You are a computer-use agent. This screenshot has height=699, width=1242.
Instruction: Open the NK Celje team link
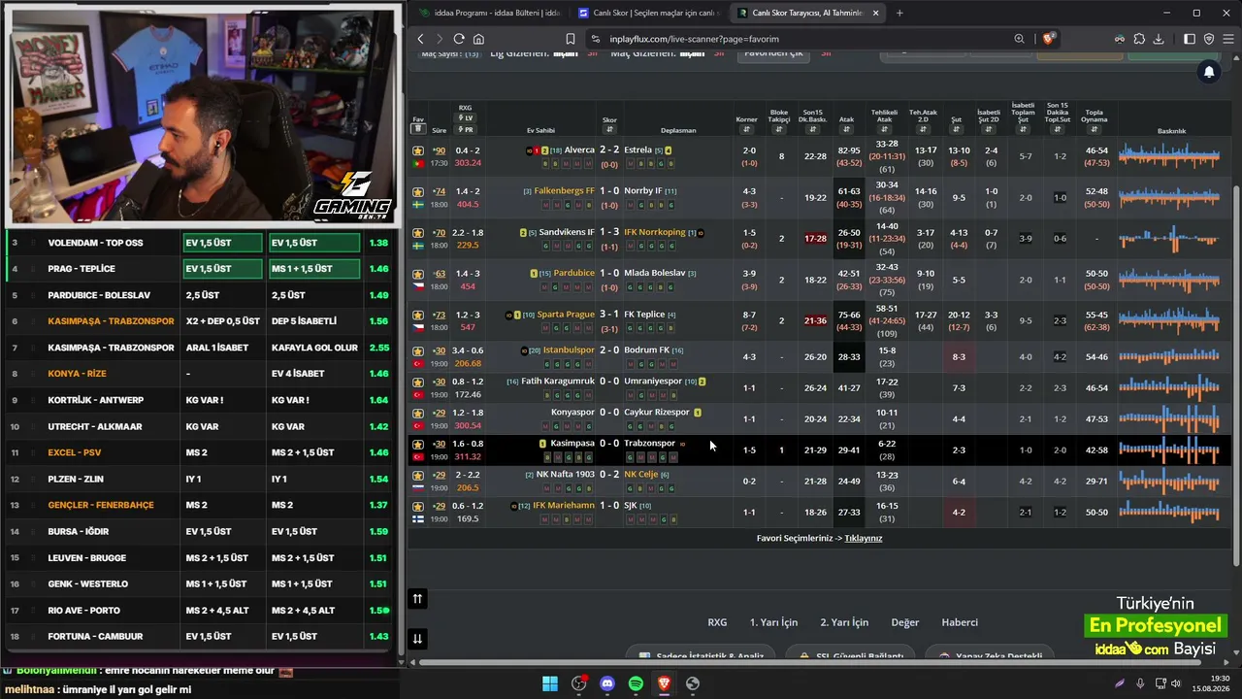tap(640, 474)
